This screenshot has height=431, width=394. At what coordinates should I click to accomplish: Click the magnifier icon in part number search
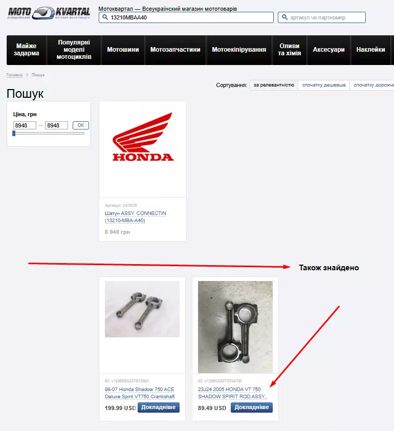point(284,17)
